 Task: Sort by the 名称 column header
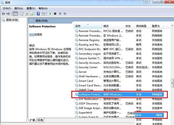point(88,26)
